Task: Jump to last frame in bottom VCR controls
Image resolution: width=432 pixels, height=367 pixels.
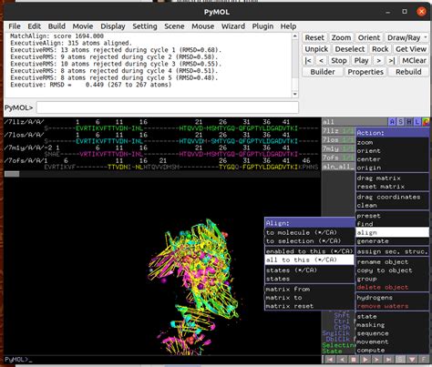Action: point(388,360)
